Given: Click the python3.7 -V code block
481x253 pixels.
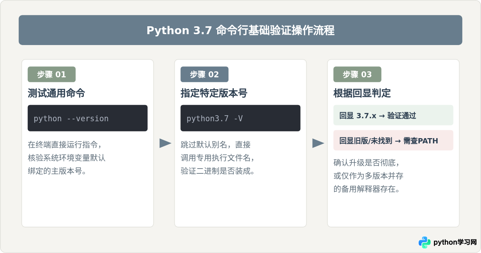Looking at the screenshot, I should click(240, 118).
